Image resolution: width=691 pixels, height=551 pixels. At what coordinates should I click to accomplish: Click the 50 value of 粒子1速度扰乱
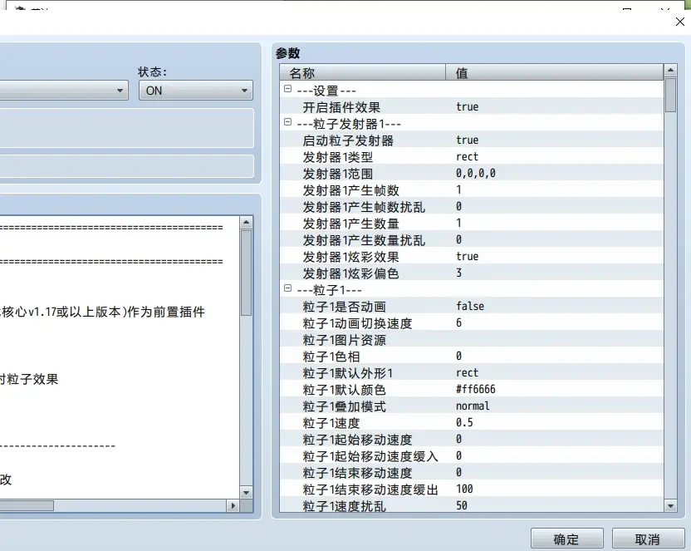coord(462,505)
